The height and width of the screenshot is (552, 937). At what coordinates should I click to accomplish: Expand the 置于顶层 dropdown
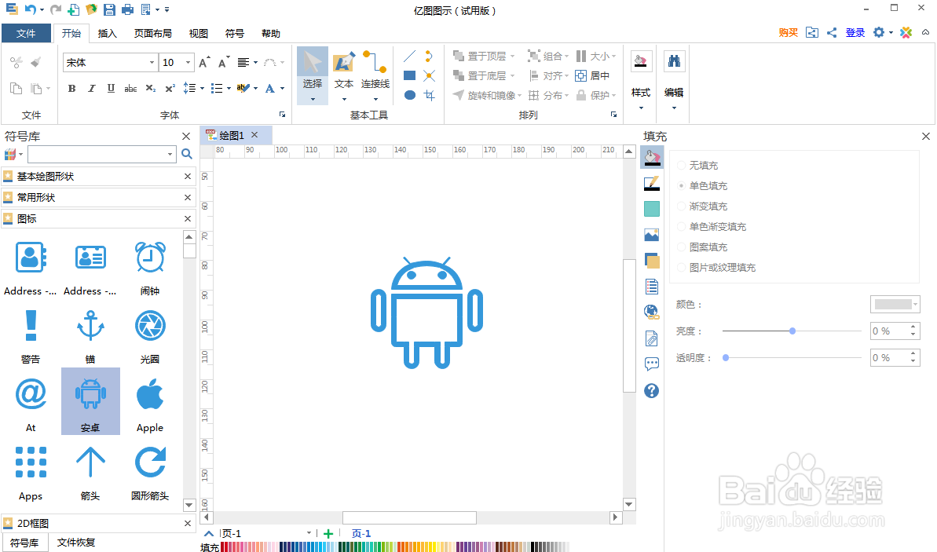coord(512,57)
